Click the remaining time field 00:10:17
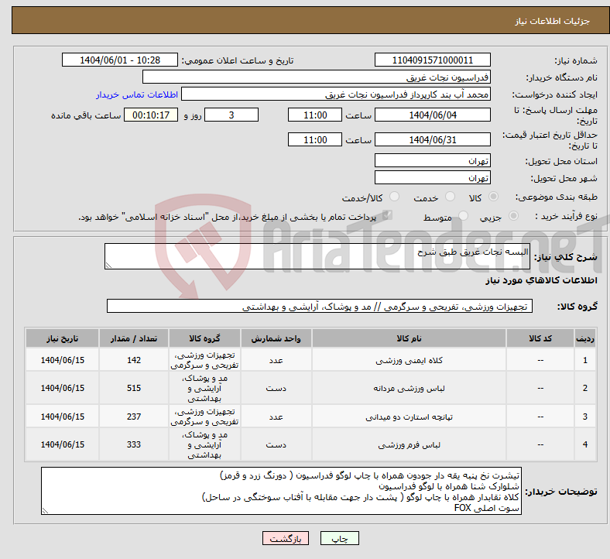Image resolution: width=610 pixels, height=559 pixels. pyautogui.click(x=151, y=115)
